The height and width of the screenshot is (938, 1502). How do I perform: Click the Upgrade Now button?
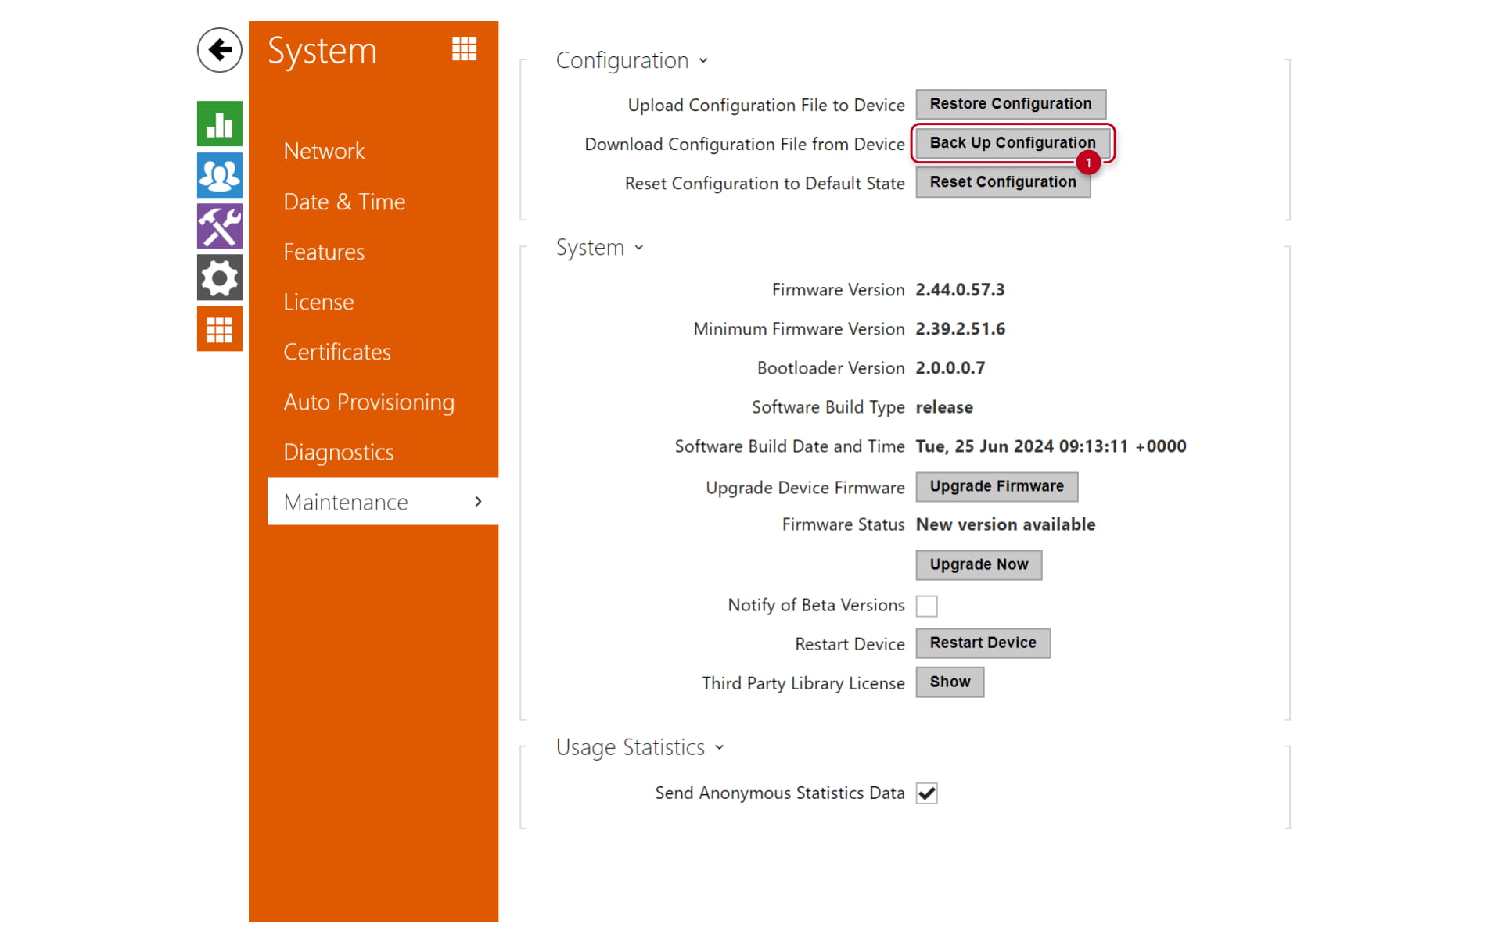coord(979,564)
